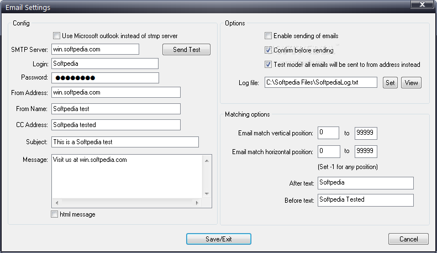Click the Before text field

click(366, 200)
